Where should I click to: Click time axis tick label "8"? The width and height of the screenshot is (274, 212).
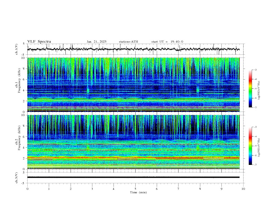pyautogui.click(x=200, y=189)
